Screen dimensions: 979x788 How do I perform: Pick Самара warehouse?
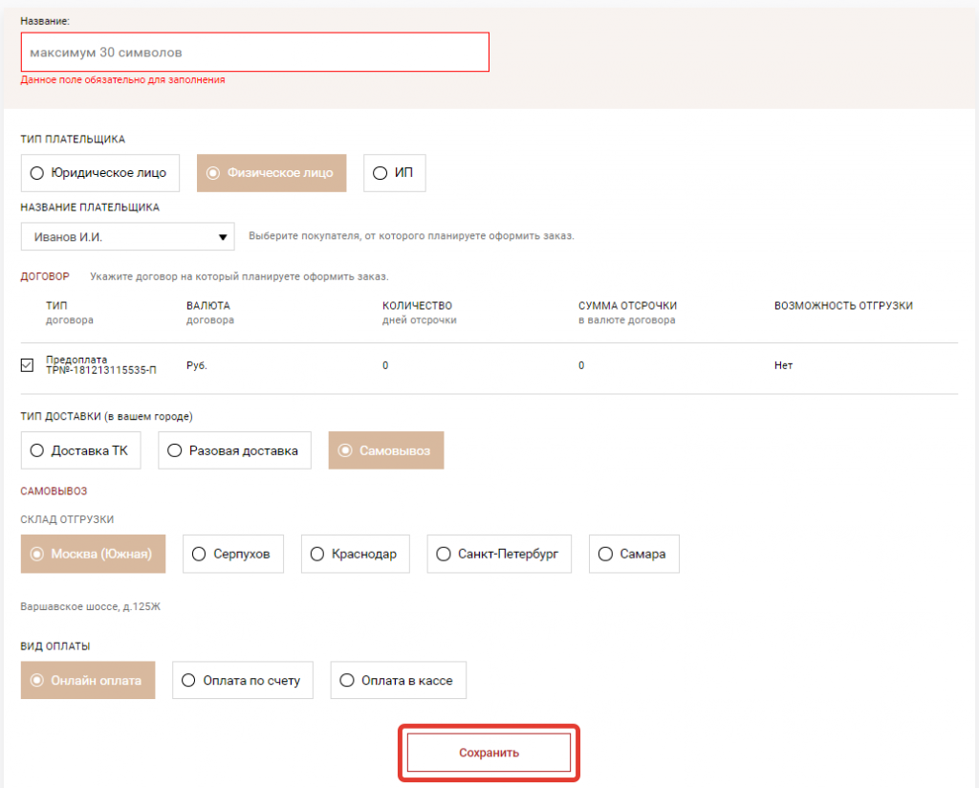(x=634, y=554)
